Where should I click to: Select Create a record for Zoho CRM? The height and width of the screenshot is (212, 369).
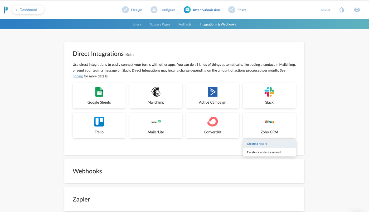257,143
